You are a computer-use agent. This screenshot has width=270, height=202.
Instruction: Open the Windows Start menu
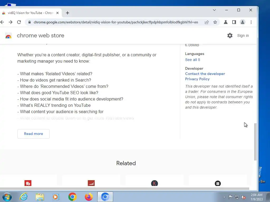coord(7,197)
